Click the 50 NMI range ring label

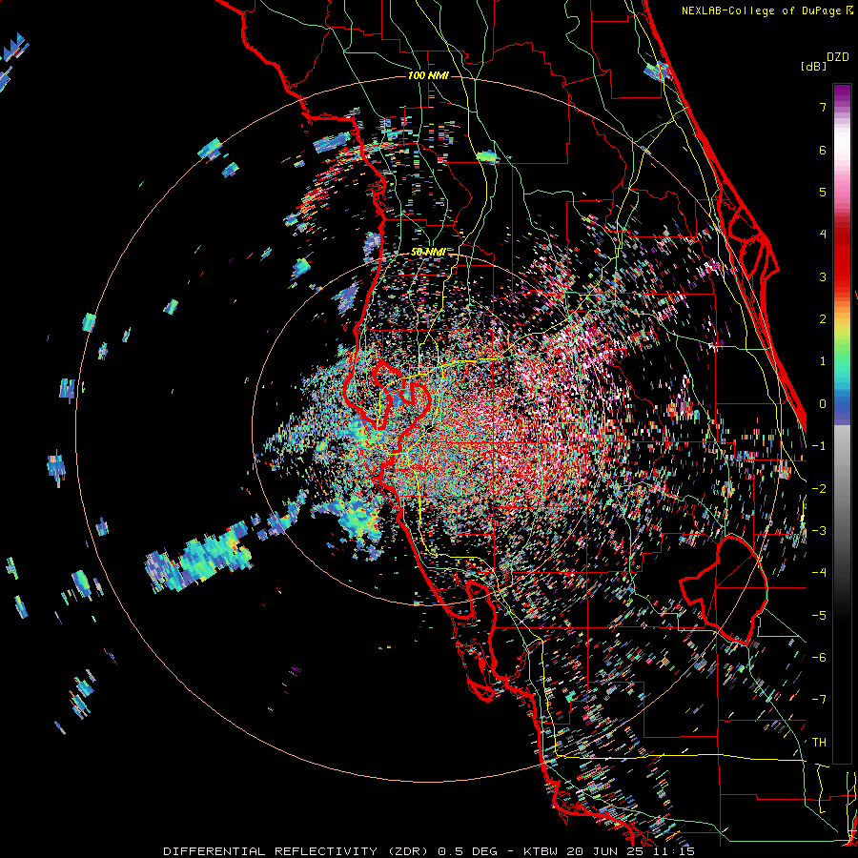pos(428,253)
